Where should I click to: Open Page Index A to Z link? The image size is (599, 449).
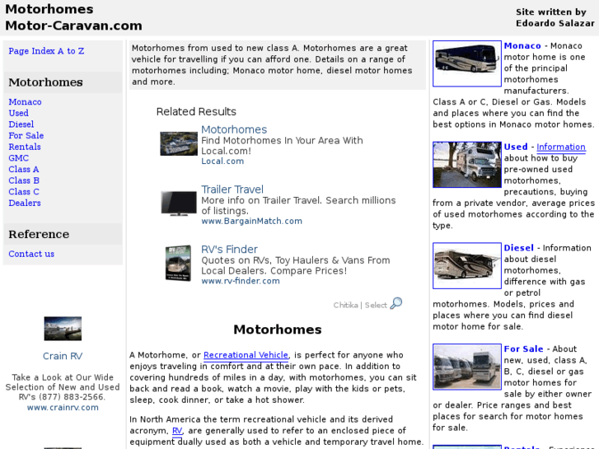pos(46,51)
